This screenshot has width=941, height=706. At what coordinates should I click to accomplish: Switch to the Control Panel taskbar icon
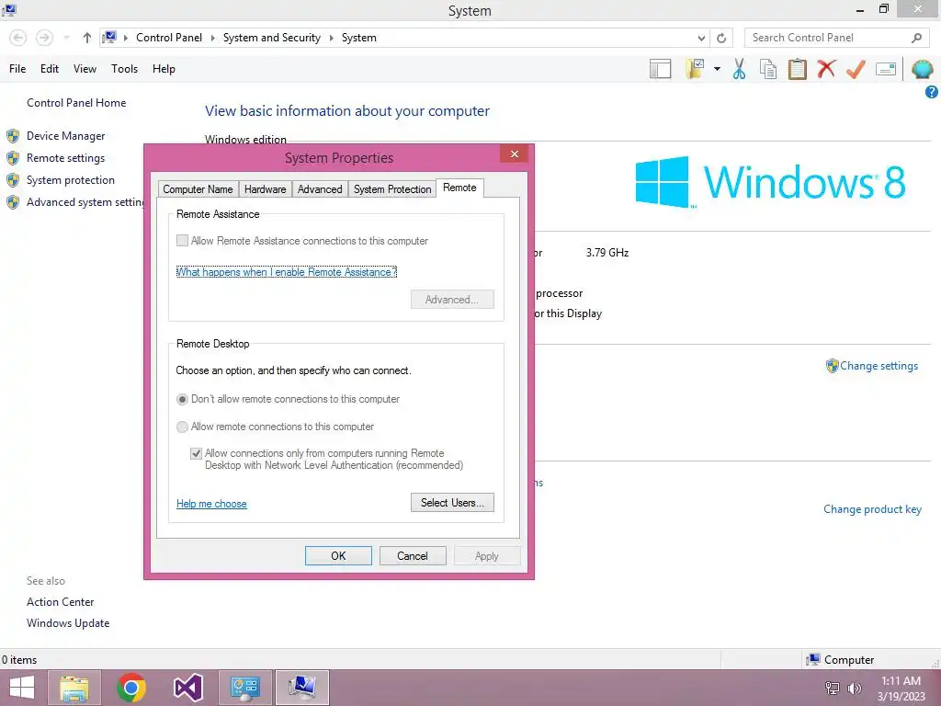point(244,688)
